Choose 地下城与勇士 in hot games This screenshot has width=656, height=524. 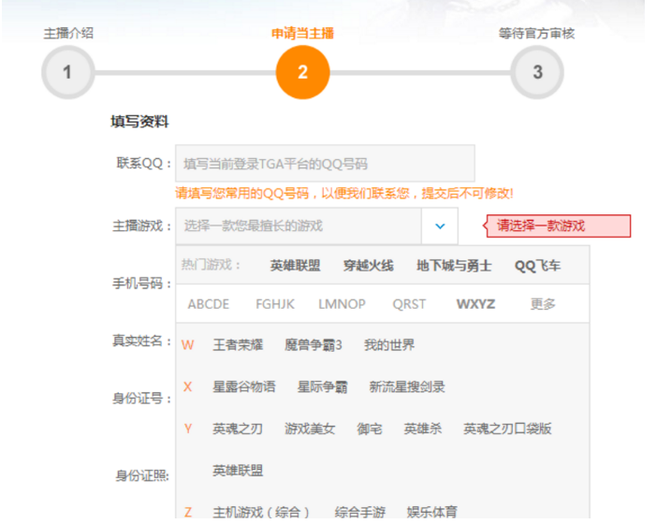454,266
